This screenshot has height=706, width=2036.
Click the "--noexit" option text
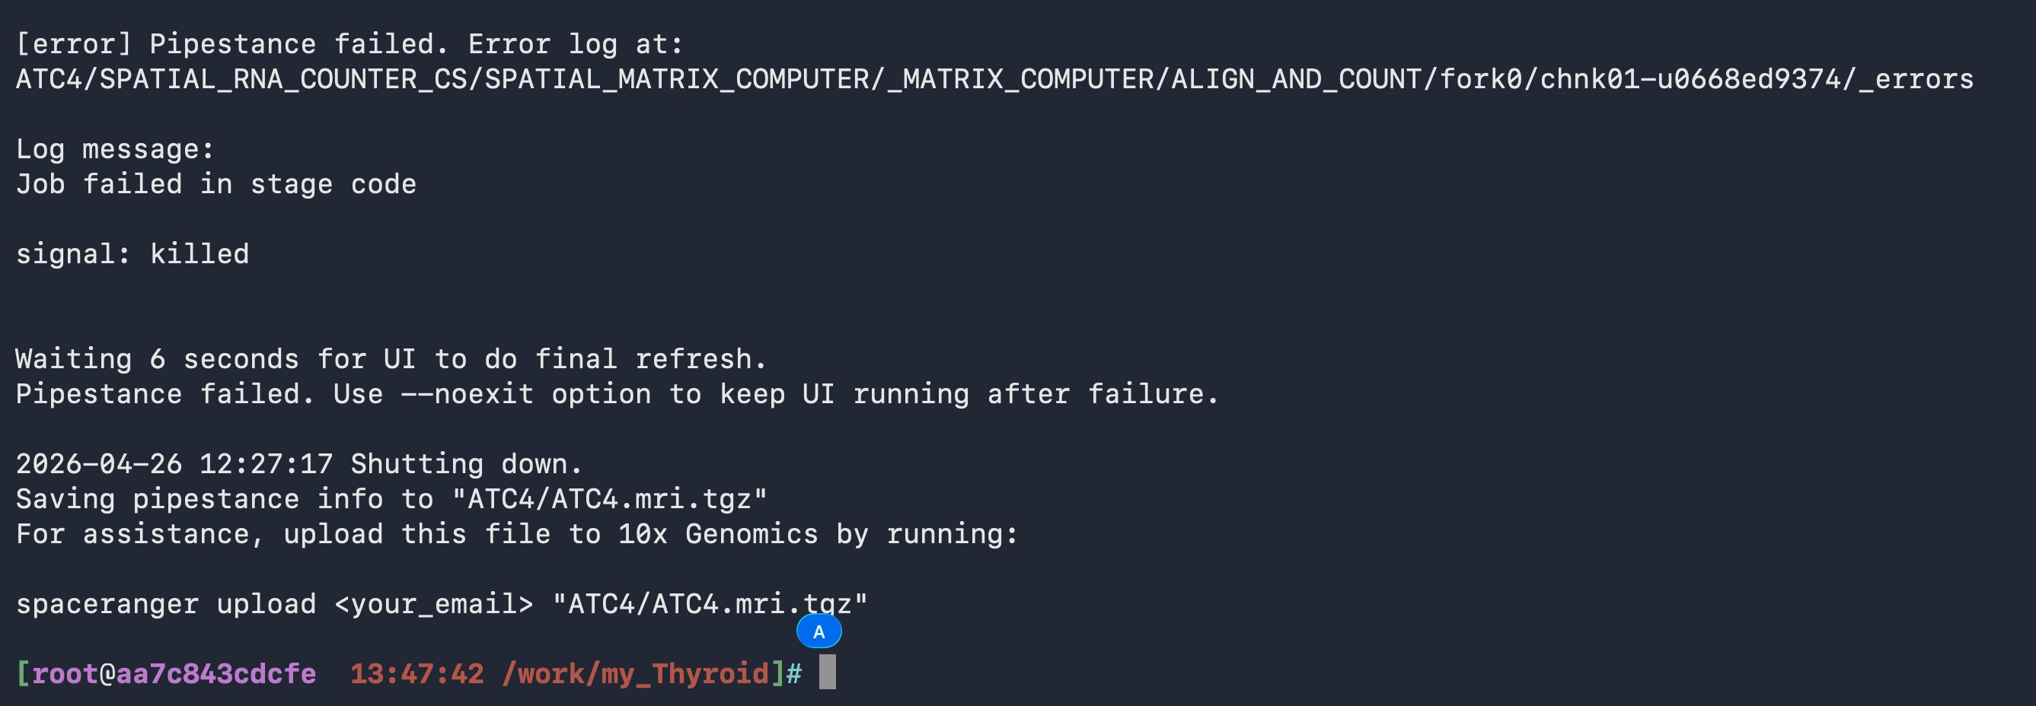click(467, 394)
